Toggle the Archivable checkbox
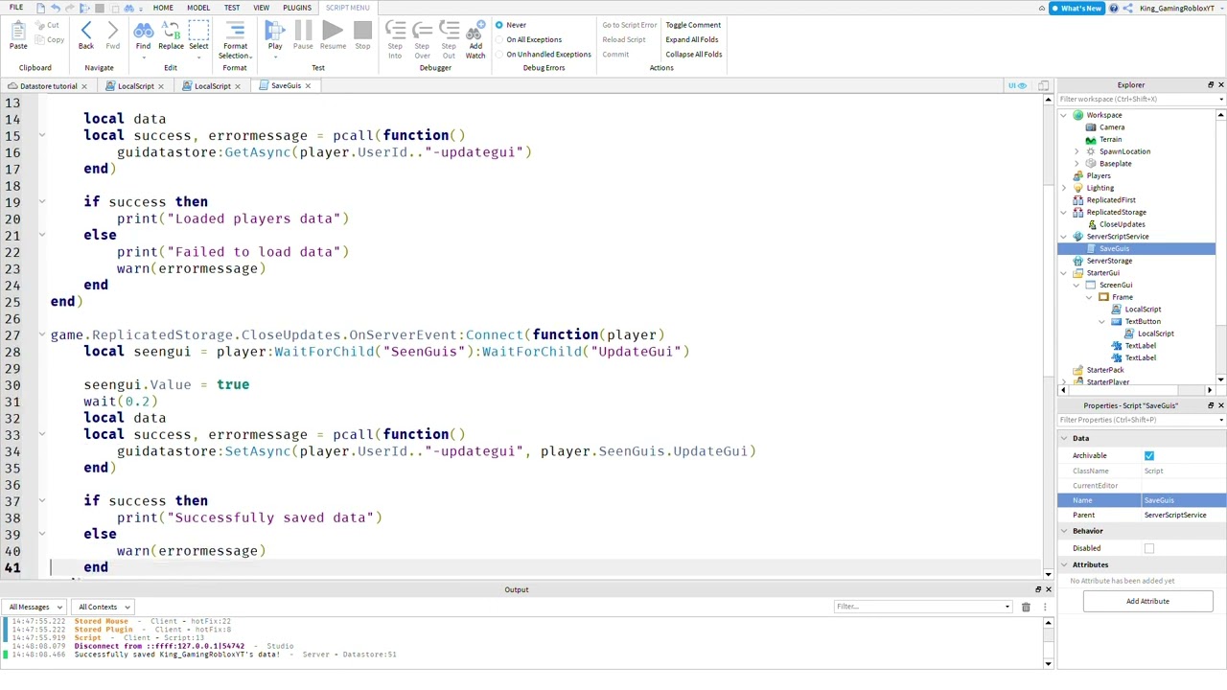The image size is (1227, 690). coord(1149,456)
